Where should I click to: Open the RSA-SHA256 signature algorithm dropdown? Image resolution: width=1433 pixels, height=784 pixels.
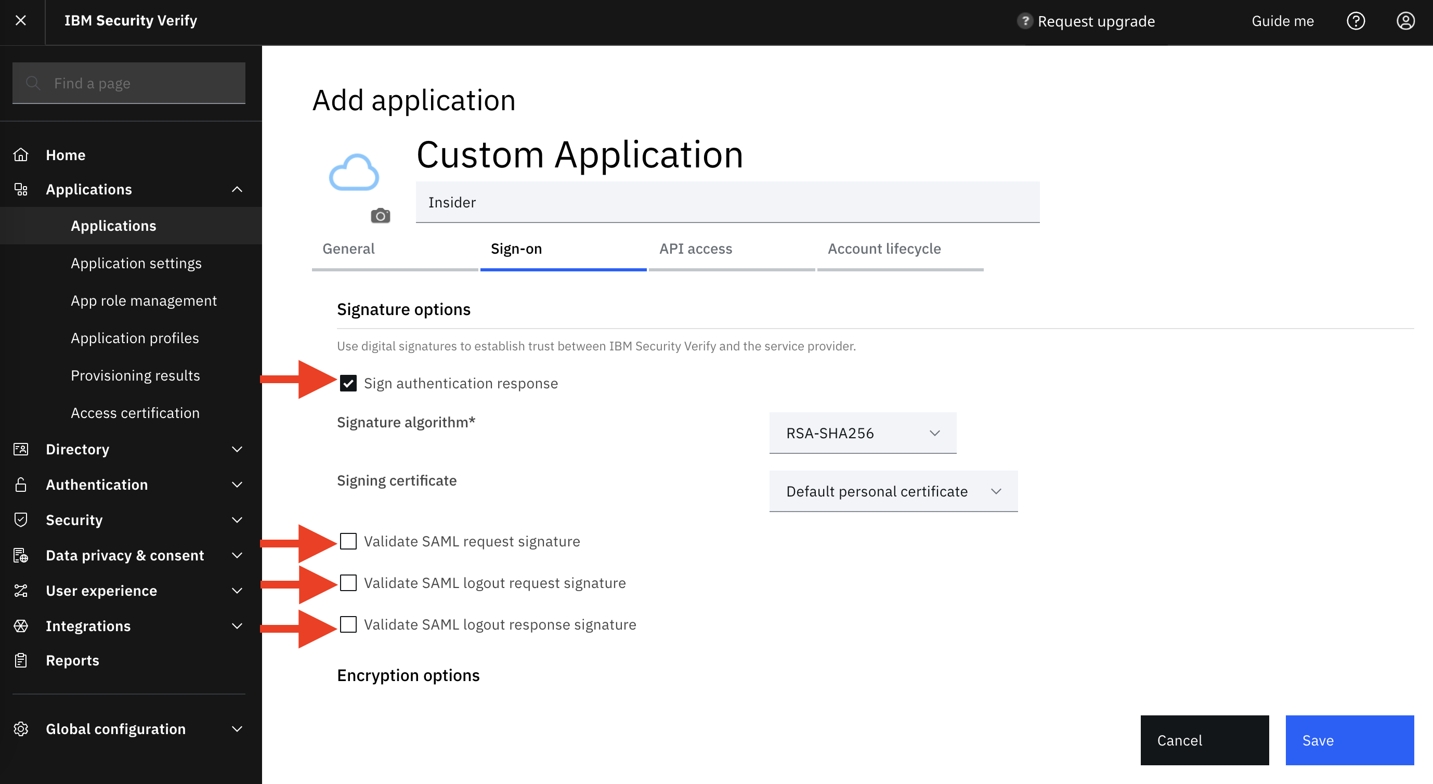coord(863,433)
